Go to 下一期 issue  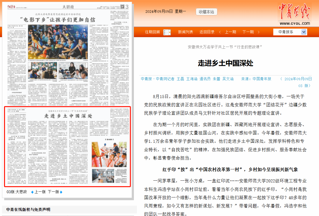point(248,32)
